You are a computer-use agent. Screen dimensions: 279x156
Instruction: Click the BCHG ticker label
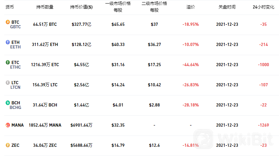[x=16, y=108]
